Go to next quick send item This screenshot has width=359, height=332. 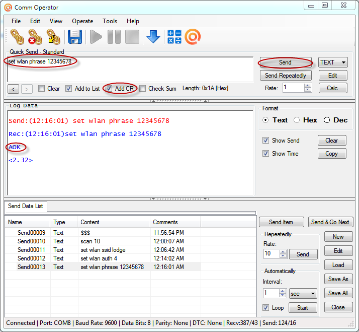27,89
